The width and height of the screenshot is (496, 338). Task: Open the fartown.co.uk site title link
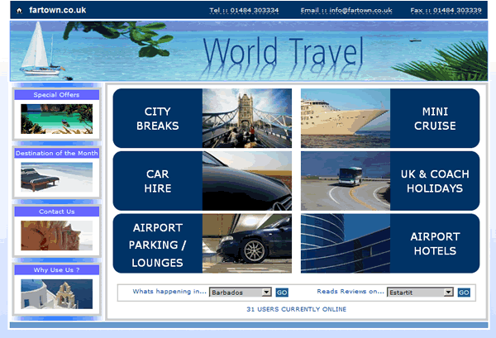[58, 10]
